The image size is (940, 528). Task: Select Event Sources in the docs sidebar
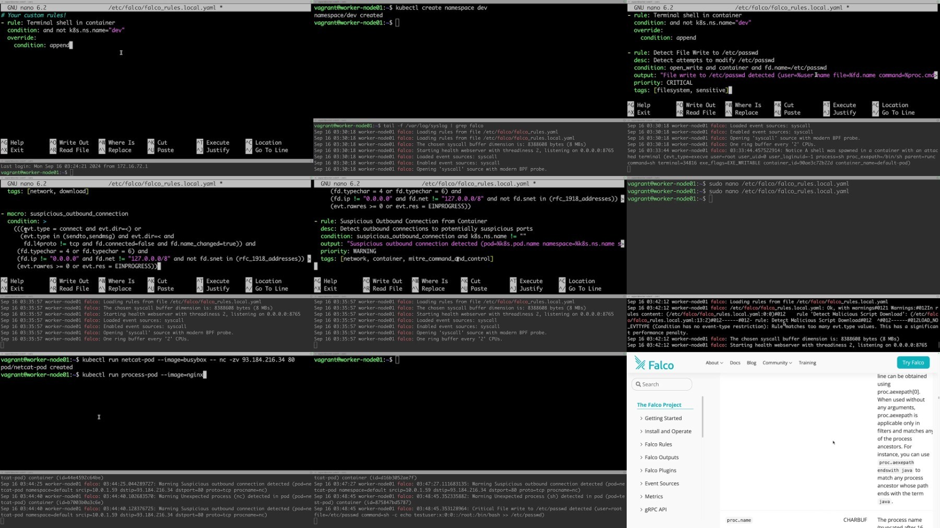(662, 484)
